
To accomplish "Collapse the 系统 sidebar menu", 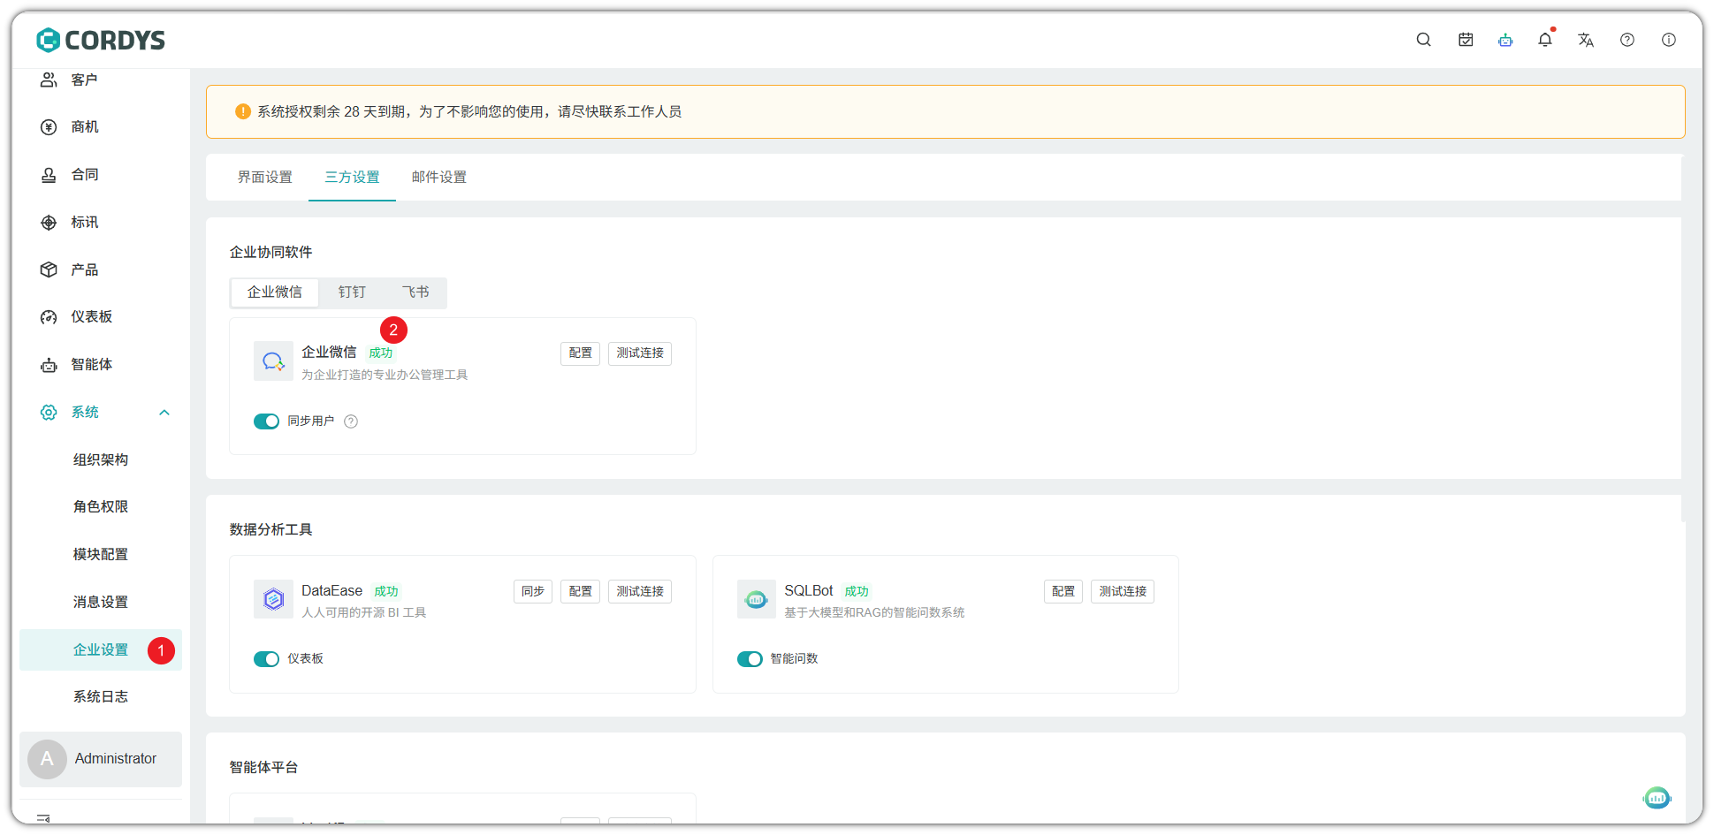I will 164,413.
